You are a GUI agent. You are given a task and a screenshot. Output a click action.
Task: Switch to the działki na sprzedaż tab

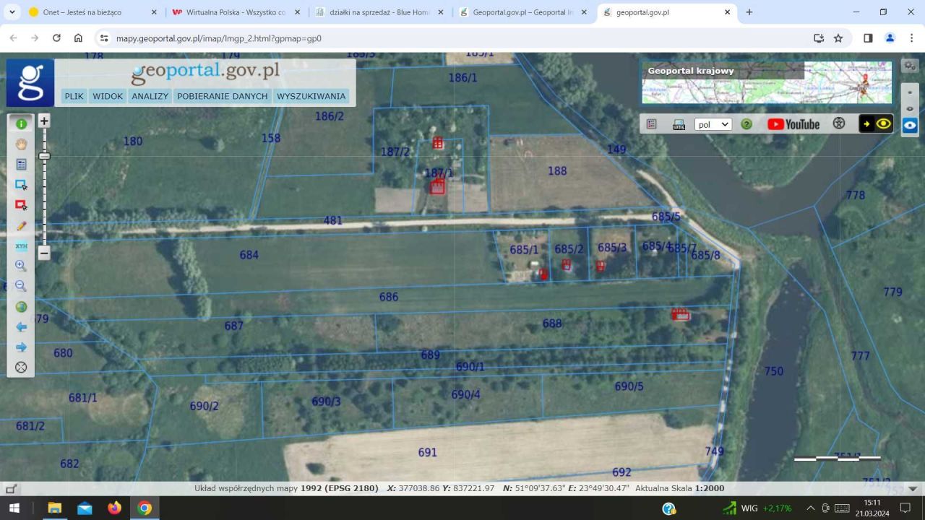click(x=379, y=12)
